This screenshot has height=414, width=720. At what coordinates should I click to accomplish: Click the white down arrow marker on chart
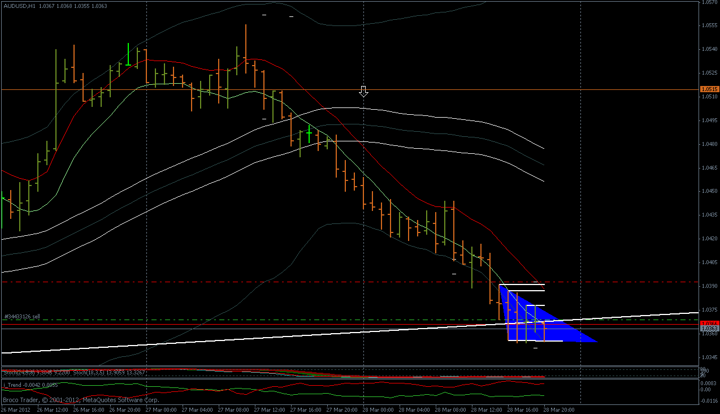click(x=364, y=92)
